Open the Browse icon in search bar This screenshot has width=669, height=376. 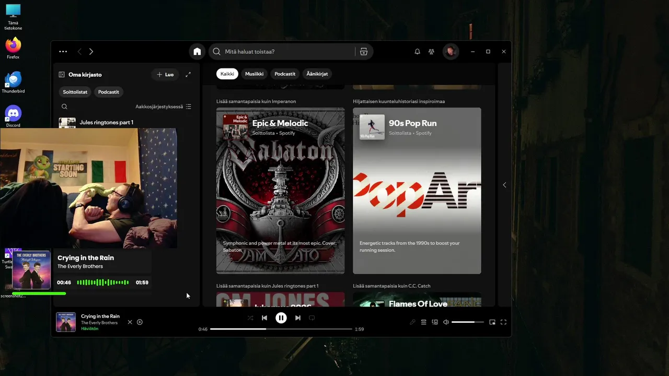tap(364, 52)
